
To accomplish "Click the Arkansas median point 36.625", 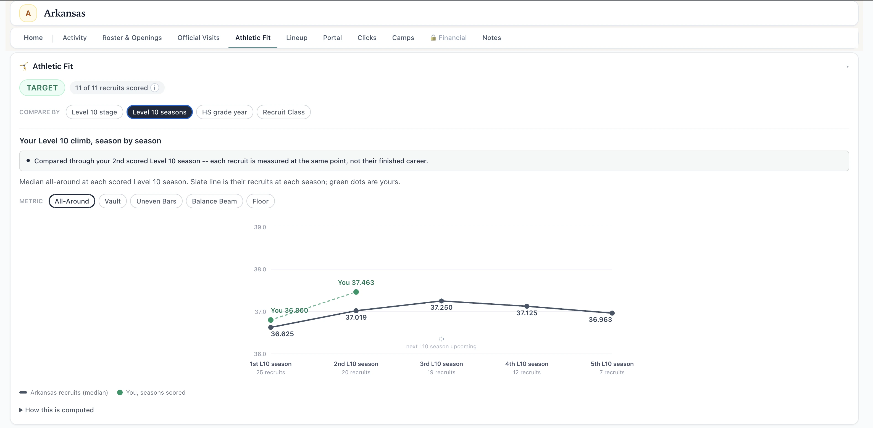I will [271, 327].
